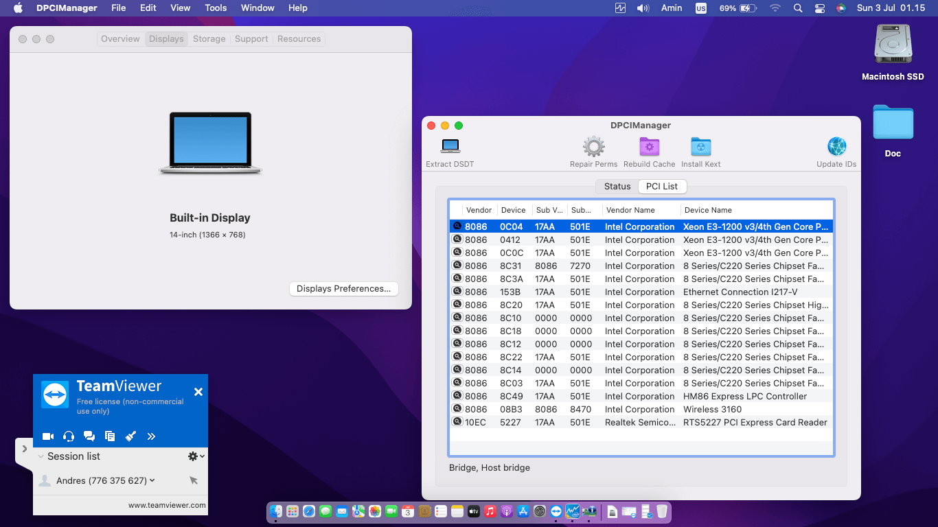Open the TeamViewer file transfer icon
The image size is (938, 527).
pos(109,436)
